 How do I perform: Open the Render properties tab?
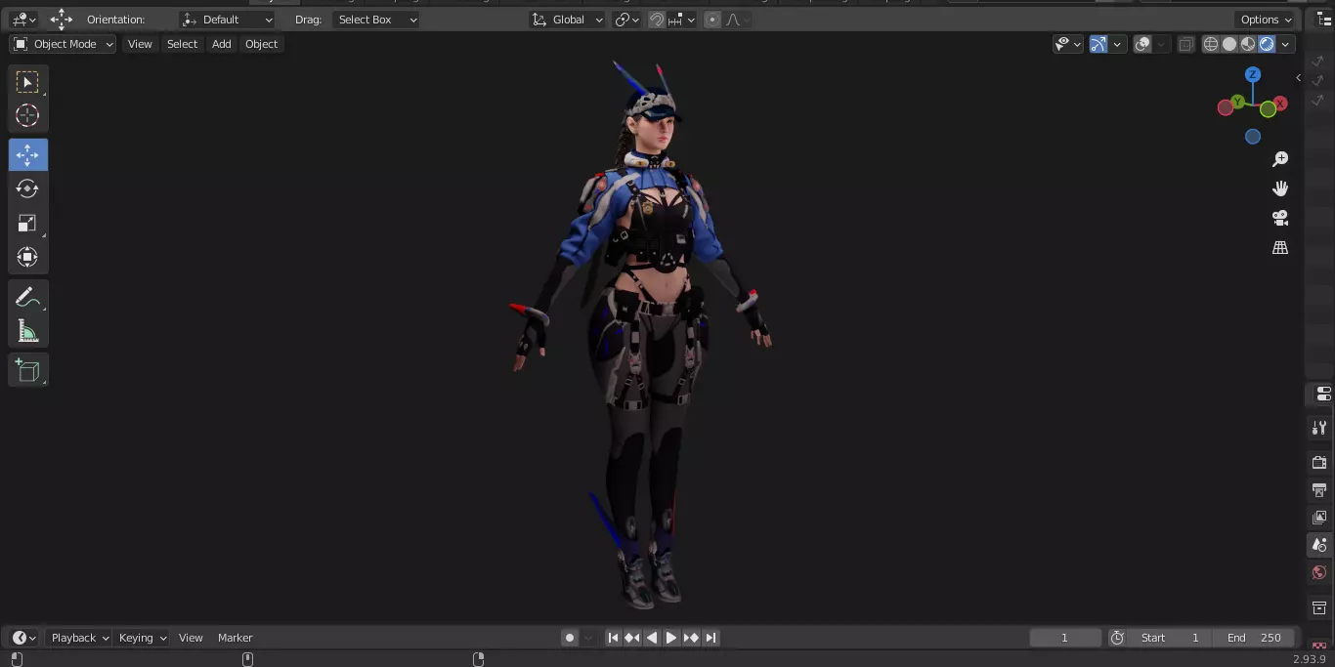pos(1319,462)
